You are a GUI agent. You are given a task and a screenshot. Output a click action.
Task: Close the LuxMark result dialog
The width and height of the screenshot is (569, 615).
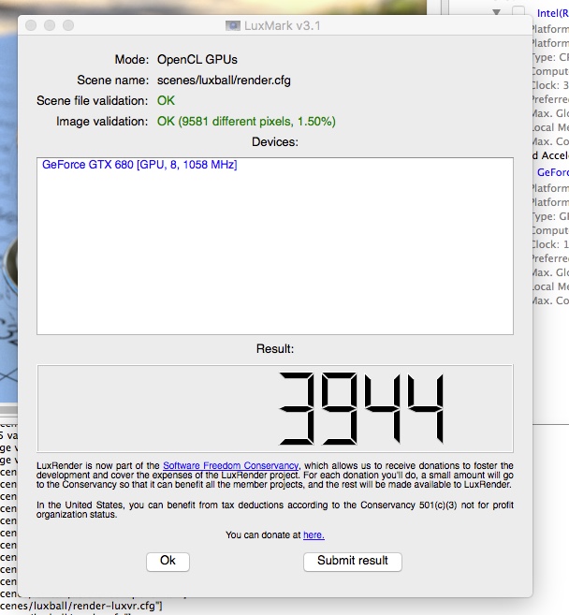pos(31,25)
